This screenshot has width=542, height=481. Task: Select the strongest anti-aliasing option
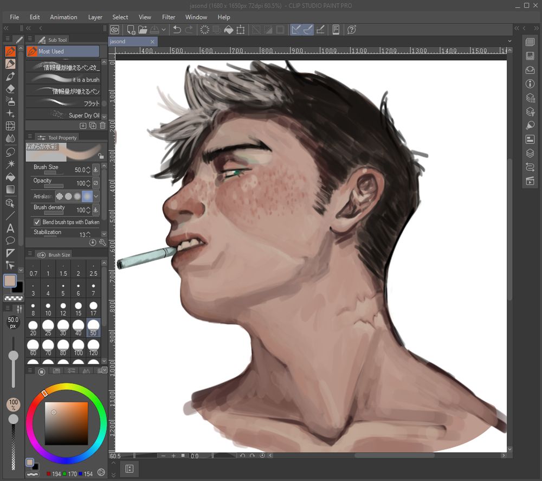point(87,196)
